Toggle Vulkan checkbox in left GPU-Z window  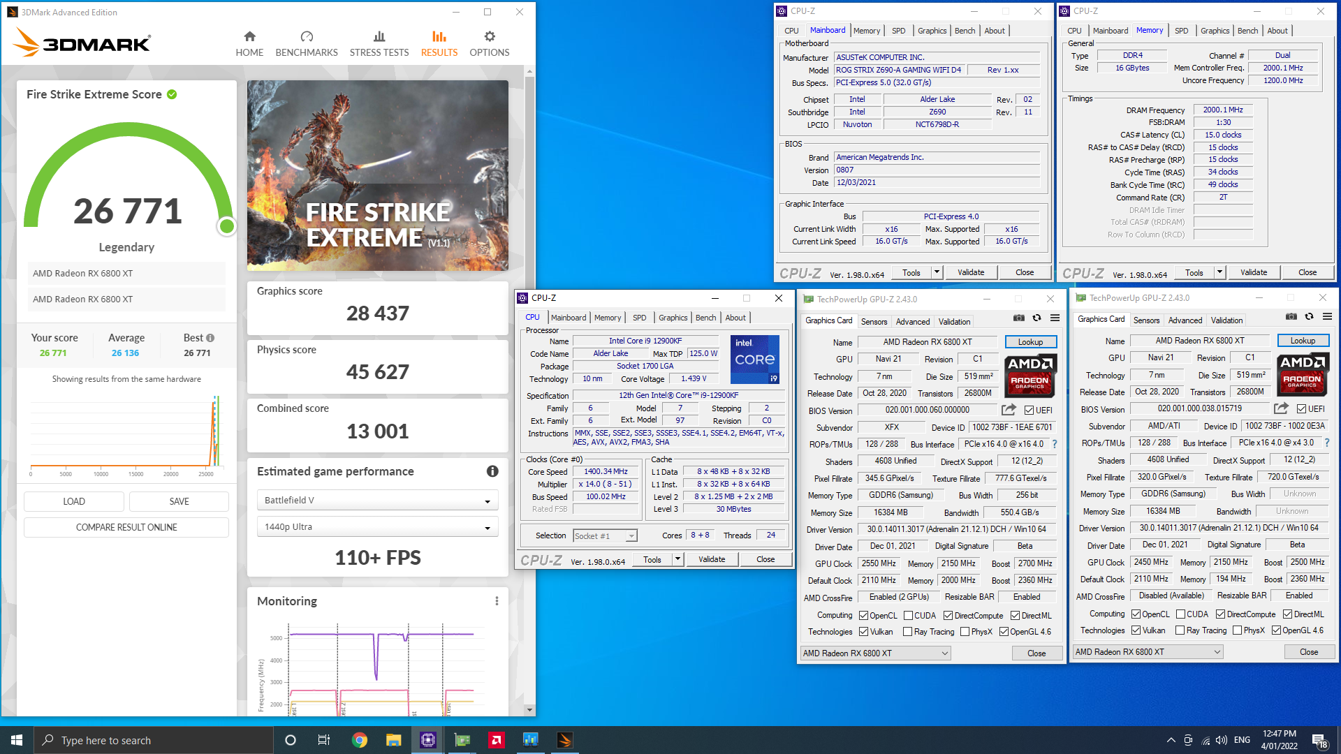pyautogui.click(x=864, y=632)
